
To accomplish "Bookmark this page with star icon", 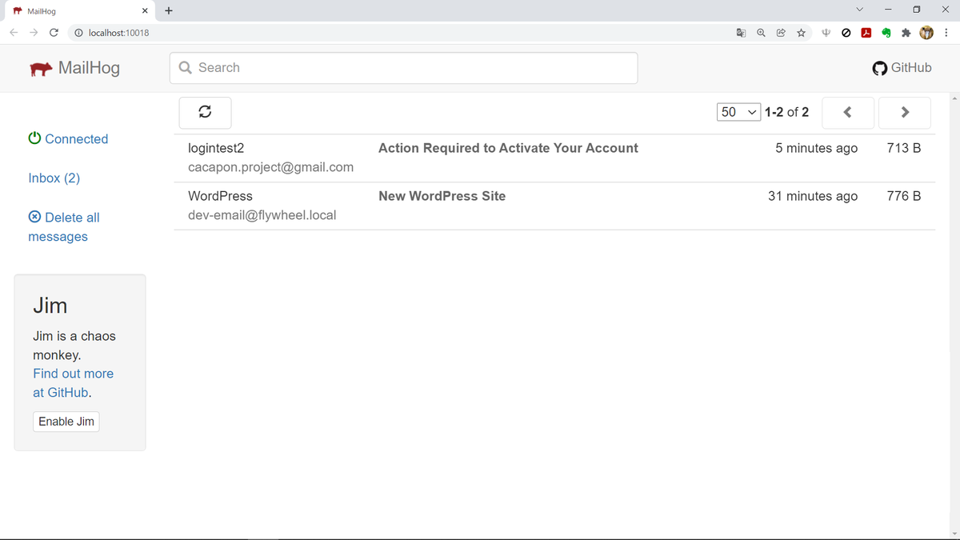I will click(x=801, y=33).
